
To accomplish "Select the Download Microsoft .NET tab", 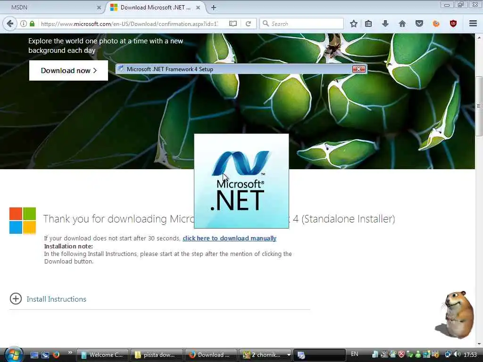I will 156,8.
